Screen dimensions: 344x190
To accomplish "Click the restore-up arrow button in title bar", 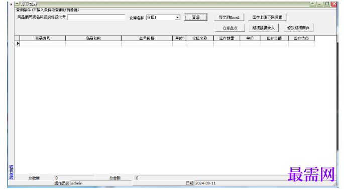I will coord(313,4).
